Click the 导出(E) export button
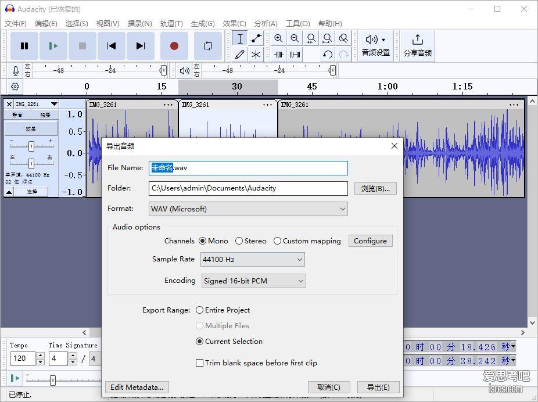The width and height of the screenshot is (538, 402). pos(378,387)
